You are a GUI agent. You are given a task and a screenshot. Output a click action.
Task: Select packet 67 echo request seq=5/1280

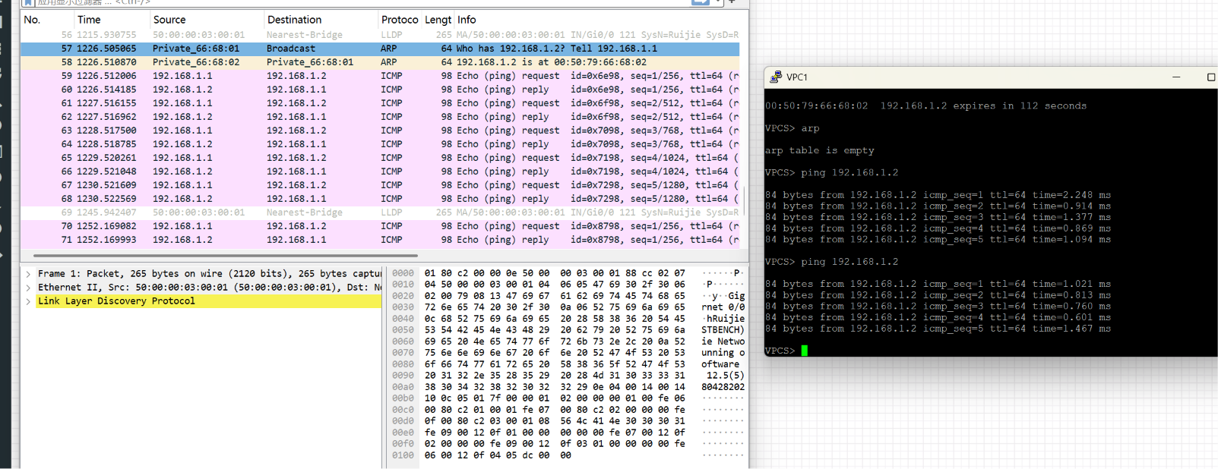coord(380,185)
